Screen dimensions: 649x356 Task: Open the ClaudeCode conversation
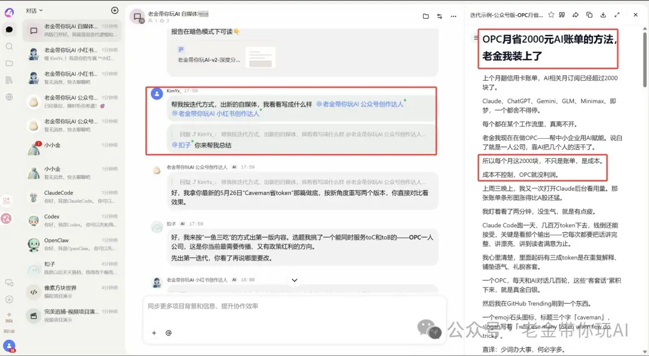pos(72,197)
